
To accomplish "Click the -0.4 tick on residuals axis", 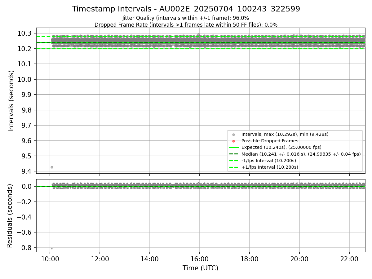I will coord(24,217).
